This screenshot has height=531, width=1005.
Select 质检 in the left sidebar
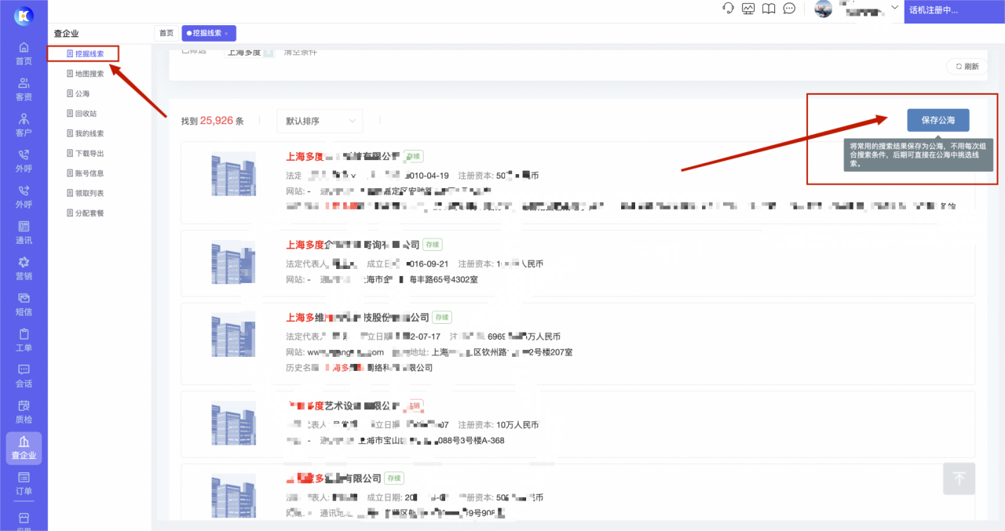24,412
